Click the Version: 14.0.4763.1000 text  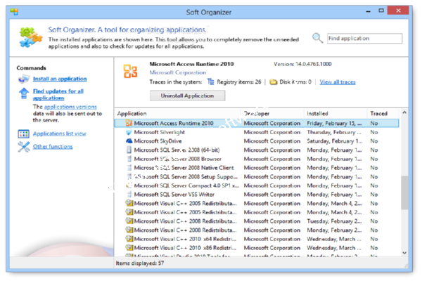[302, 64]
